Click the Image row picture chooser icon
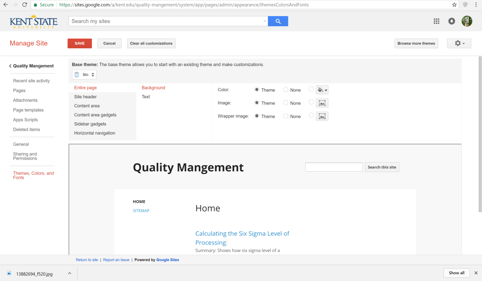The width and height of the screenshot is (482, 281). (x=322, y=103)
